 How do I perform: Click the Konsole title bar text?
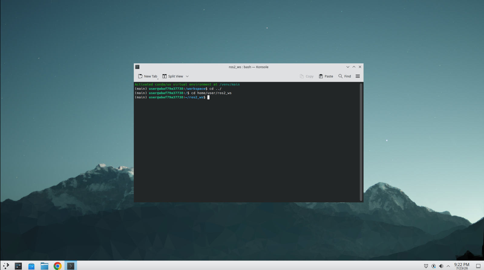(x=248, y=67)
